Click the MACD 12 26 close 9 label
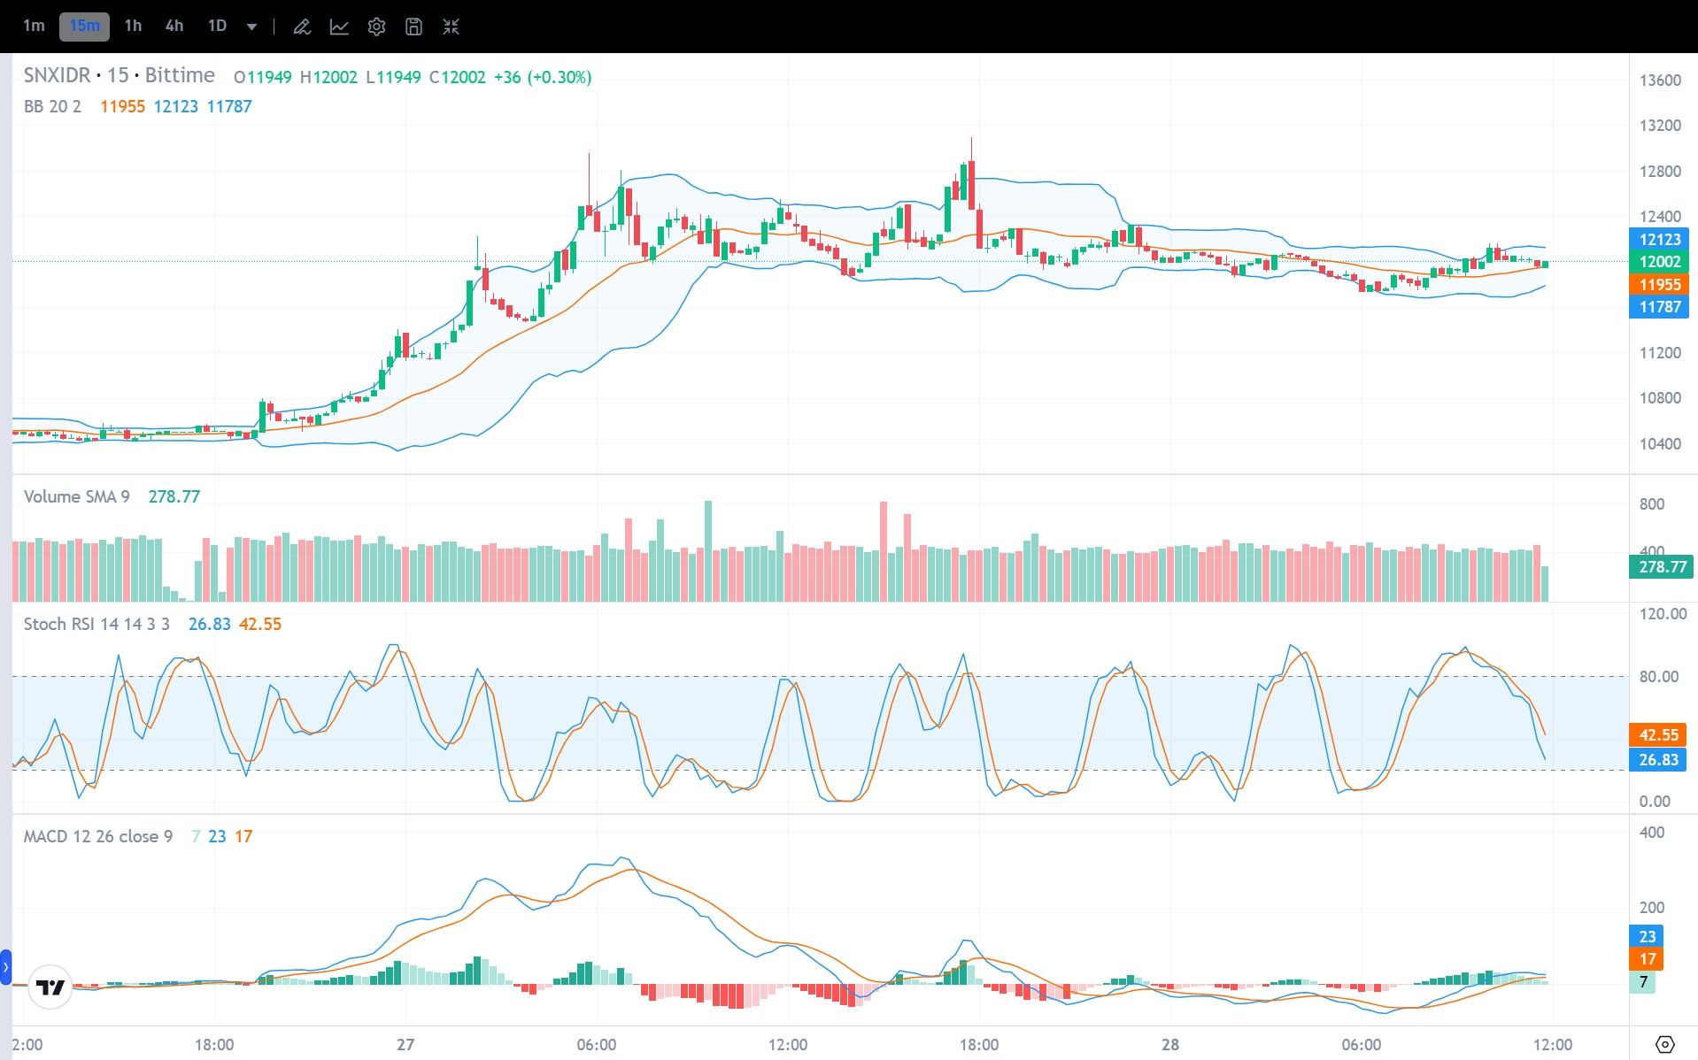This screenshot has width=1698, height=1060. pyautogui.click(x=97, y=835)
